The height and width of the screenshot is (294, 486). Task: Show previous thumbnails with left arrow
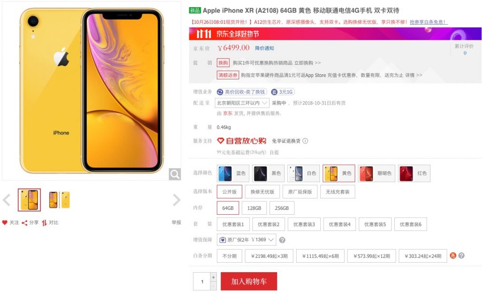(x=7, y=200)
